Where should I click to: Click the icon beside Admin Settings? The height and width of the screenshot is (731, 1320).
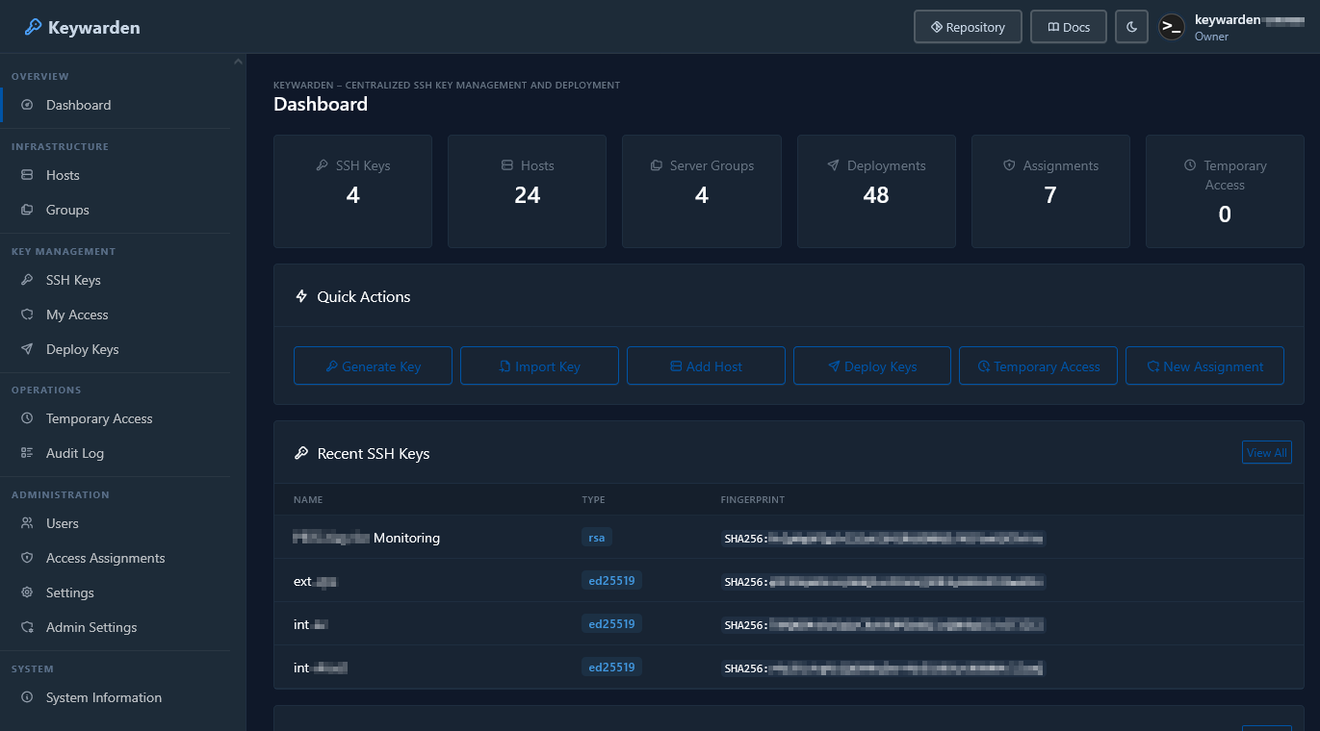point(27,627)
